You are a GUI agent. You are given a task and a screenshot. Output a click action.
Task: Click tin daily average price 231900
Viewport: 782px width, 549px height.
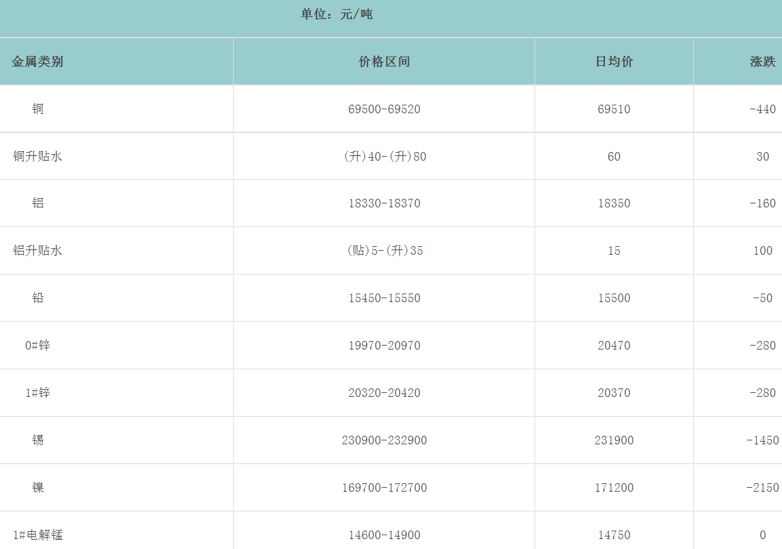coord(614,440)
